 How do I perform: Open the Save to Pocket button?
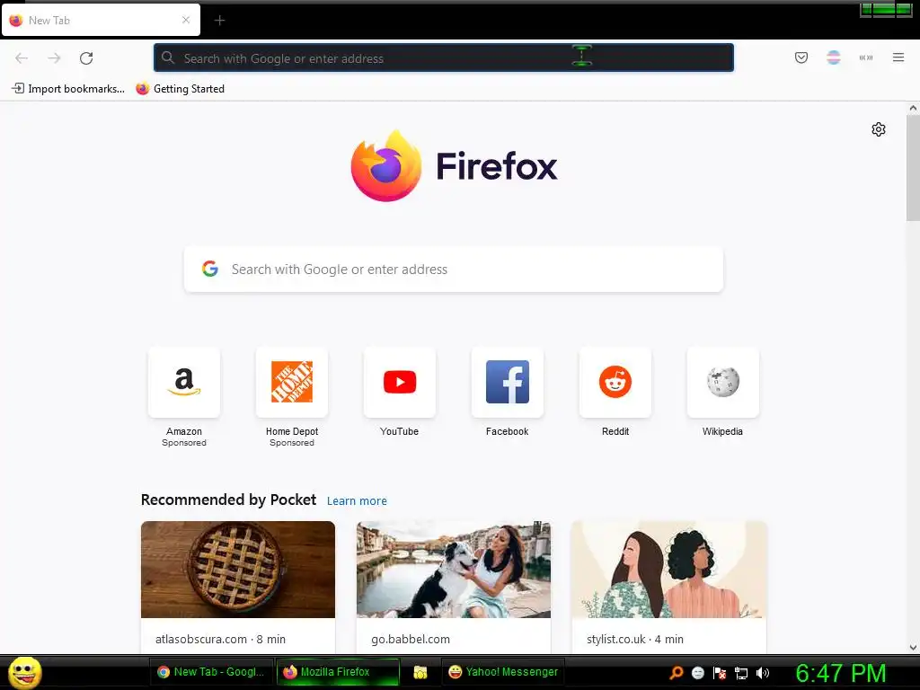click(x=801, y=57)
